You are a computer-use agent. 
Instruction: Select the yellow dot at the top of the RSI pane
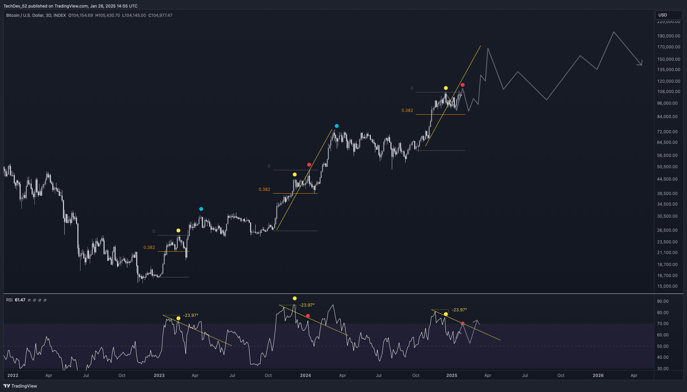[294, 298]
